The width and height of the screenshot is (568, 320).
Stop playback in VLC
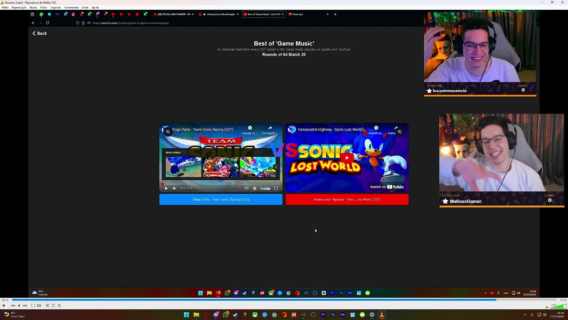tap(19, 305)
